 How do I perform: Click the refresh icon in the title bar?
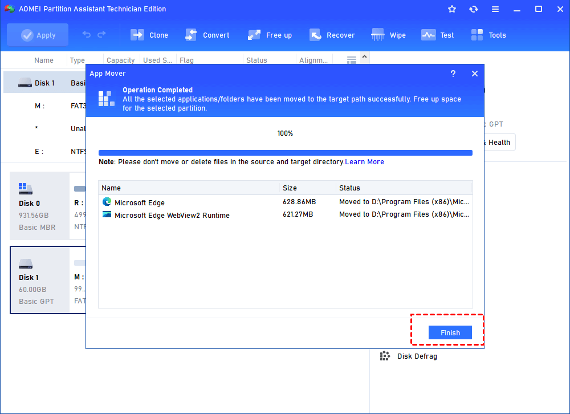point(473,9)
